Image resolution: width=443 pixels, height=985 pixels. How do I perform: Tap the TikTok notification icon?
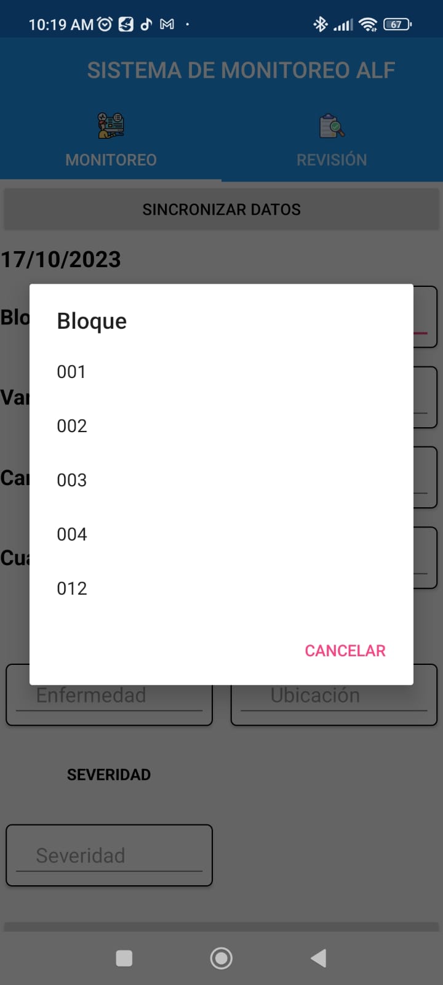click(146, 24)
